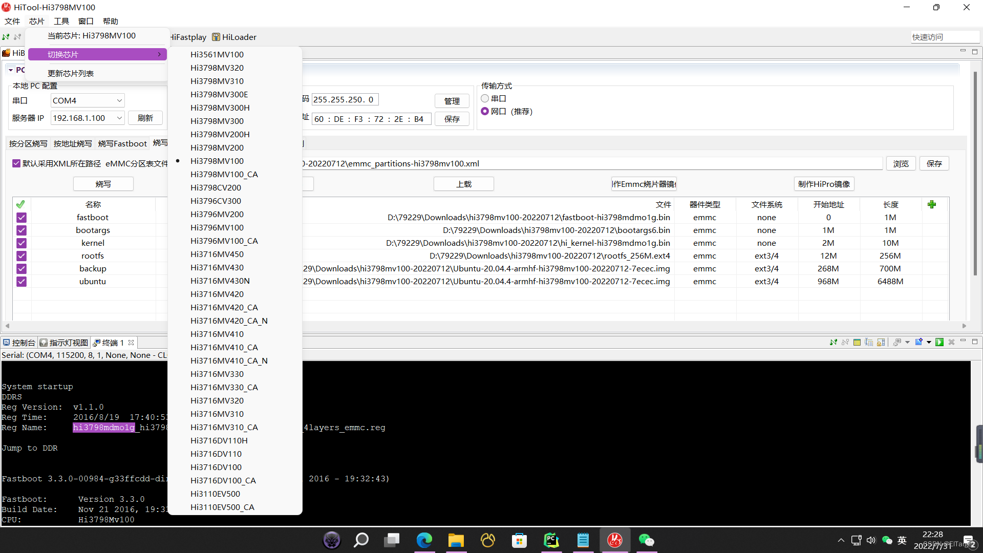Open the 工具 menu
The image size is (983, 553).
pyautogui.click(x=61, y=21)
